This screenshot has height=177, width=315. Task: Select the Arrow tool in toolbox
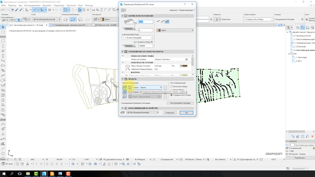click(3, 27)
